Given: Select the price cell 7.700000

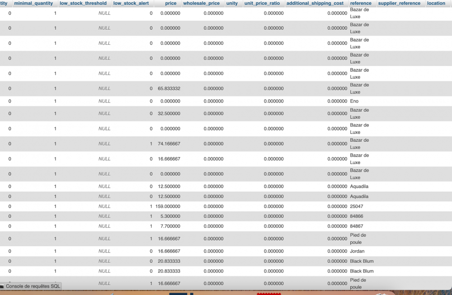Looking at the screenshot, I should (x=170, y=226).
